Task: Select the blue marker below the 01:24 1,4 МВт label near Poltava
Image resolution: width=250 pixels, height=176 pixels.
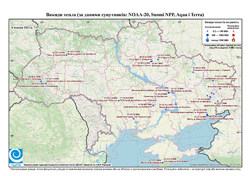Action: click(158, 59)
